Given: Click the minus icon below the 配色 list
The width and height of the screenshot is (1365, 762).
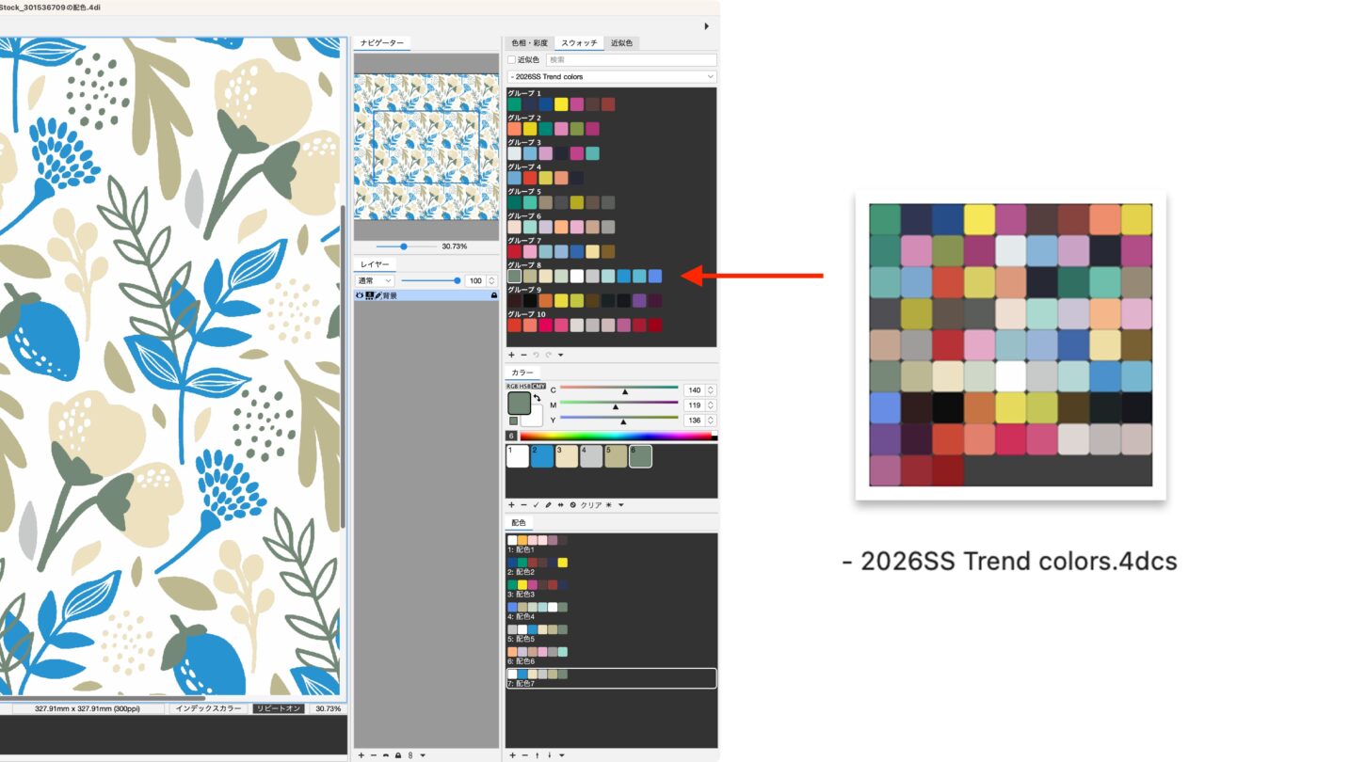Looking at the screenshot, I should [524, 754].
